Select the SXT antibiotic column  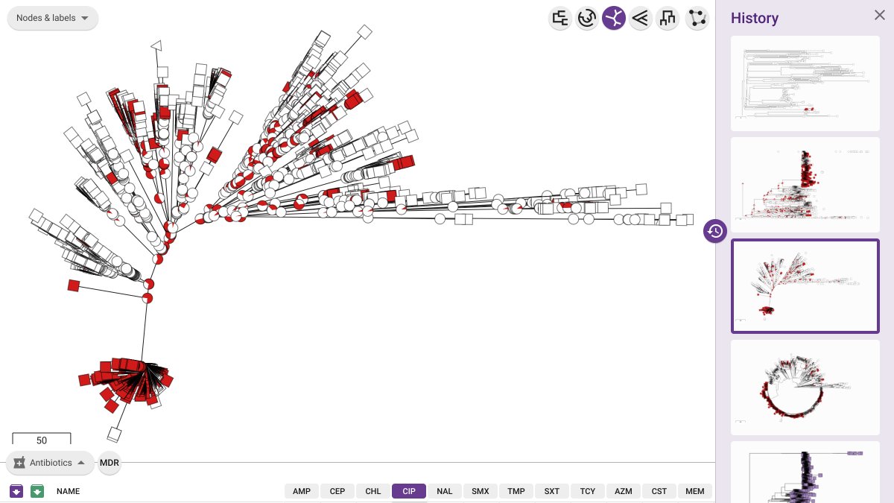point(552,491)
